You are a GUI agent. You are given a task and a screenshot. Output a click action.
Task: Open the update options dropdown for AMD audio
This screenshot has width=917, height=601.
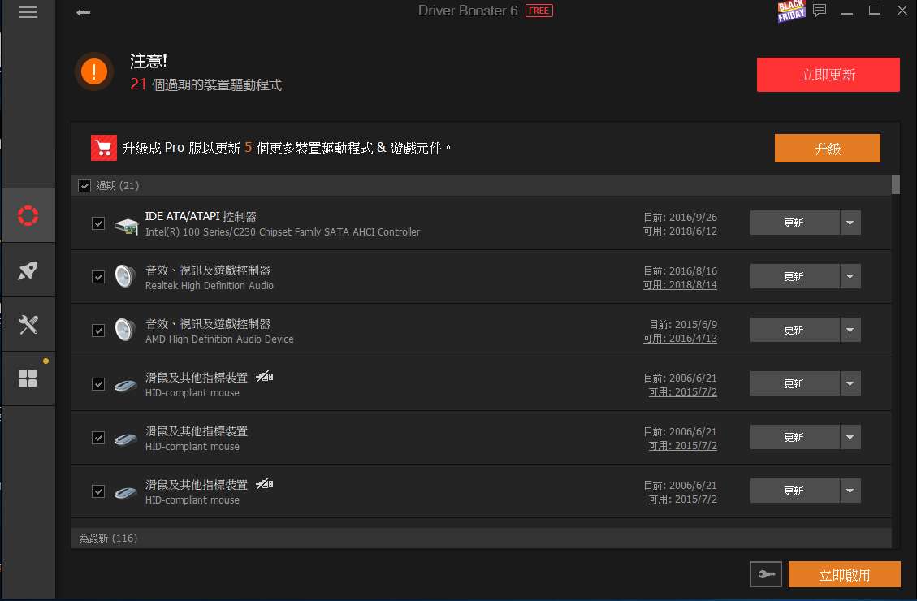tap(850, 330)
